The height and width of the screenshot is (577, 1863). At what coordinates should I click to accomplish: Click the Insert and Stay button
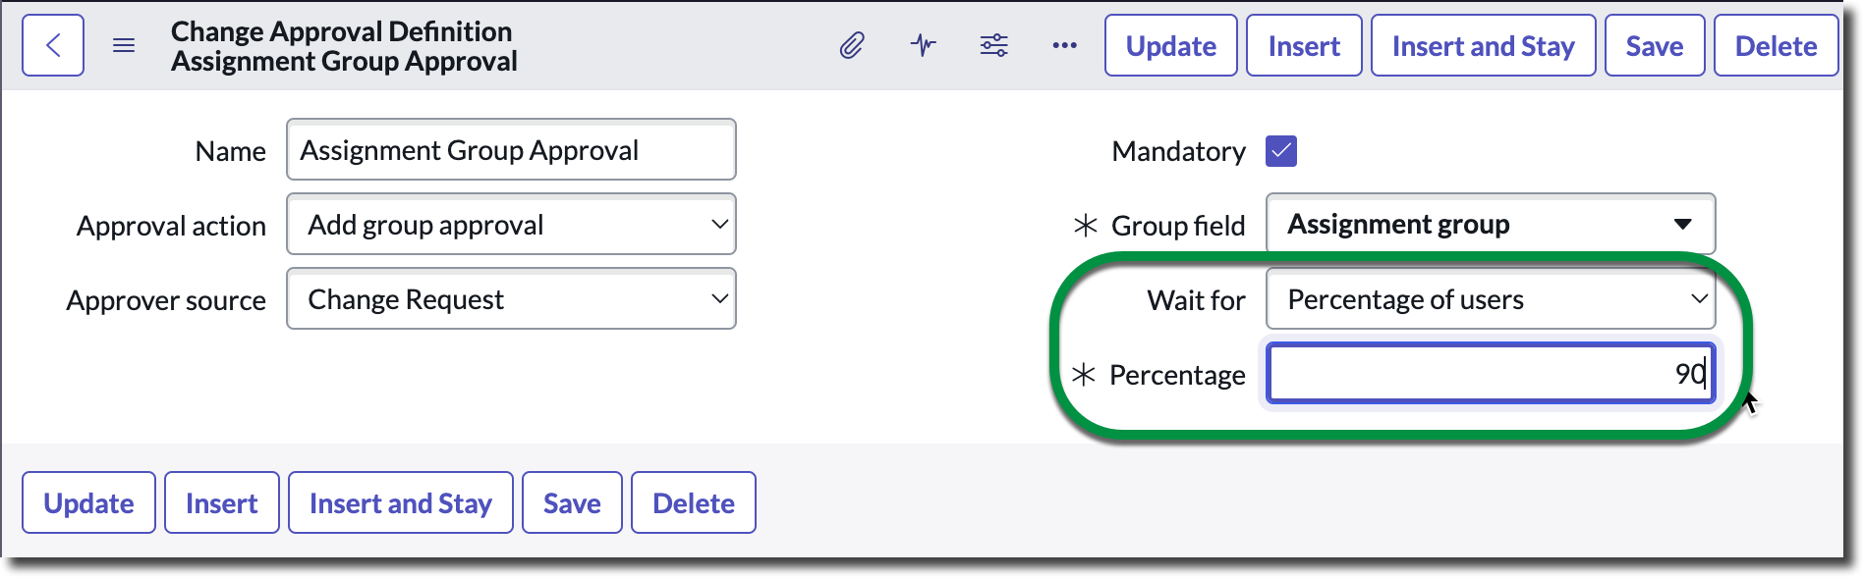1484,44
